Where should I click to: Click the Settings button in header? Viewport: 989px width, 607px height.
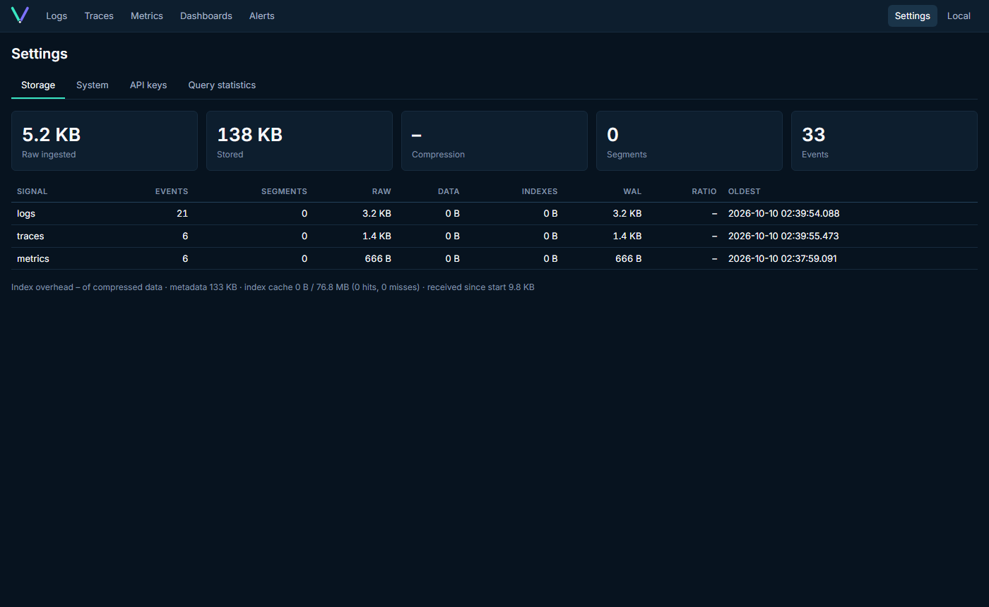pos(912,16)
